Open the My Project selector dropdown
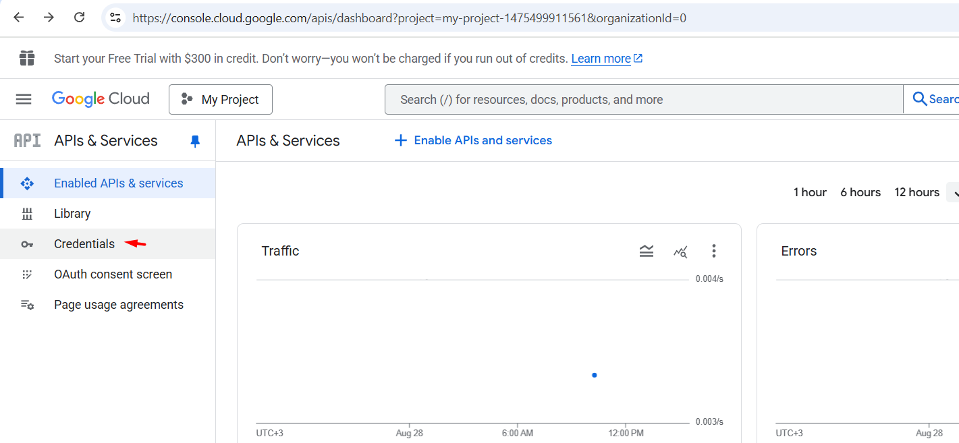The image size is (959, 443). coord(221,100)
